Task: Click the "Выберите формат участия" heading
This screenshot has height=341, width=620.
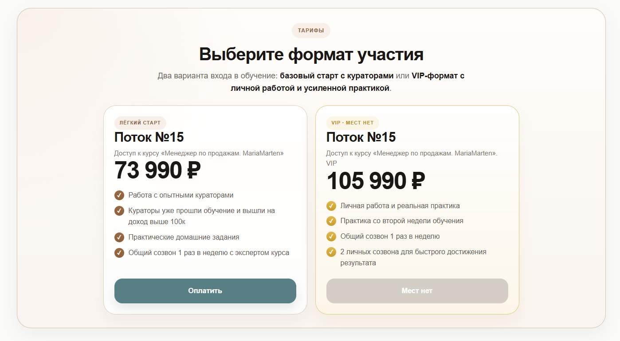Action: pos(311,54)
